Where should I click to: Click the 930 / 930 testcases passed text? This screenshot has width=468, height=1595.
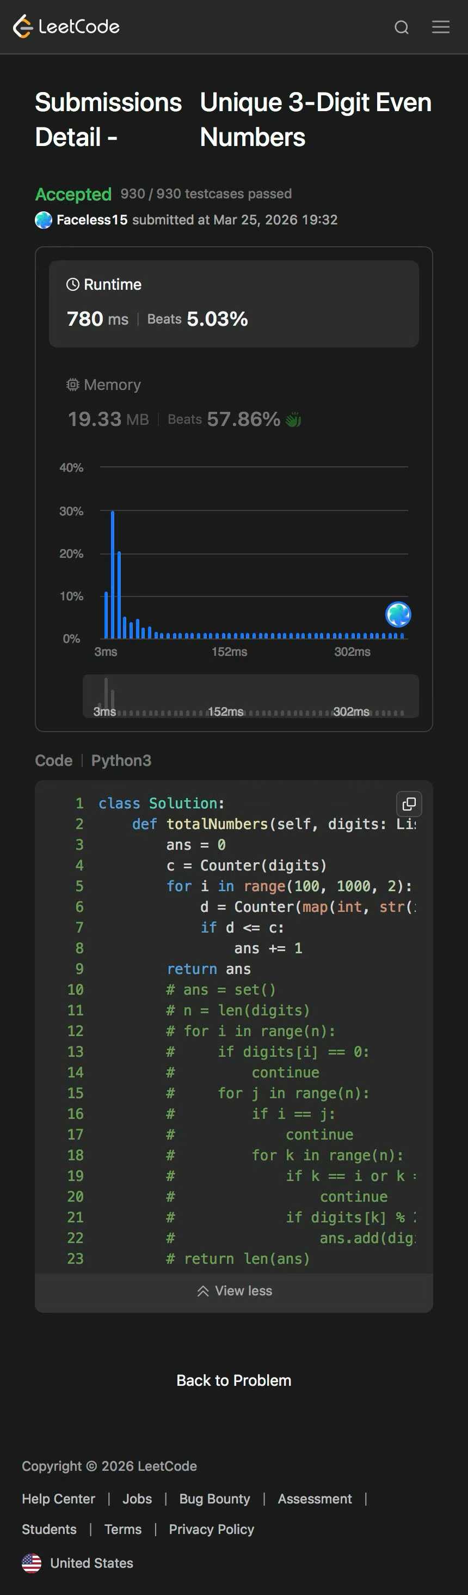(206, 194)
